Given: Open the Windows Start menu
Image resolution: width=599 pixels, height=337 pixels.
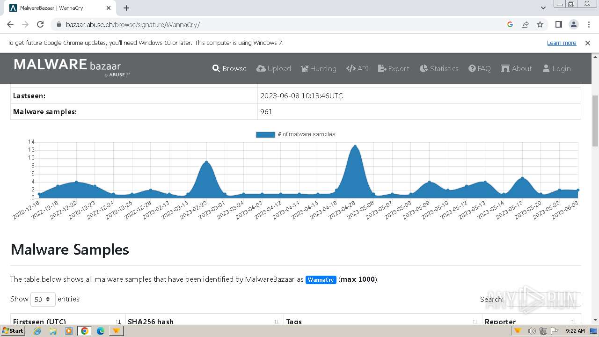Looking at the screenshot, I should (13, 331).
